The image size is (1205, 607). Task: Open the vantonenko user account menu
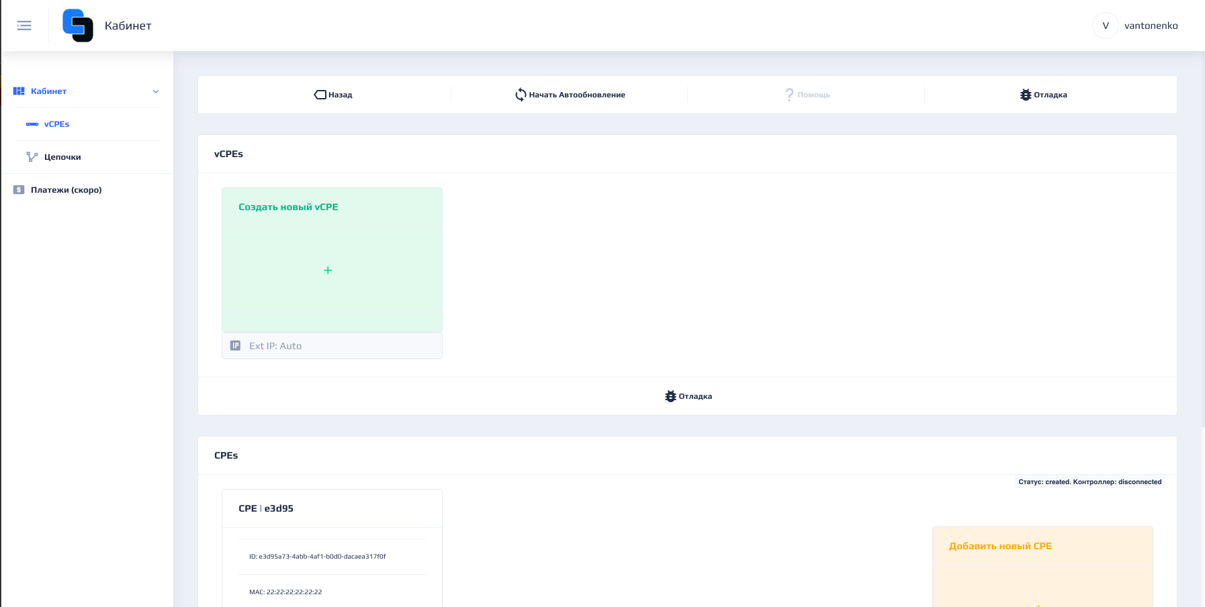[x=1136, y=26]
